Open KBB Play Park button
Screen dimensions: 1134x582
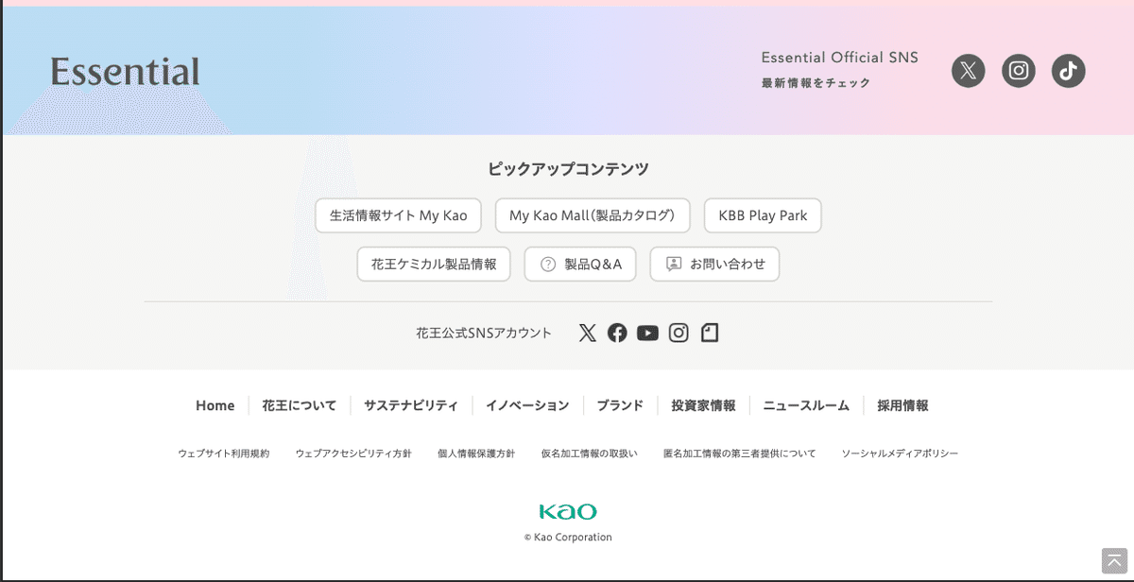click(763, 215)
